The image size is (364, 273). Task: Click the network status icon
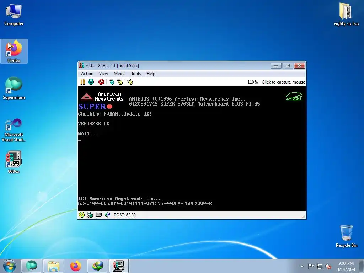pyautogui.click(x=90, y=215)
